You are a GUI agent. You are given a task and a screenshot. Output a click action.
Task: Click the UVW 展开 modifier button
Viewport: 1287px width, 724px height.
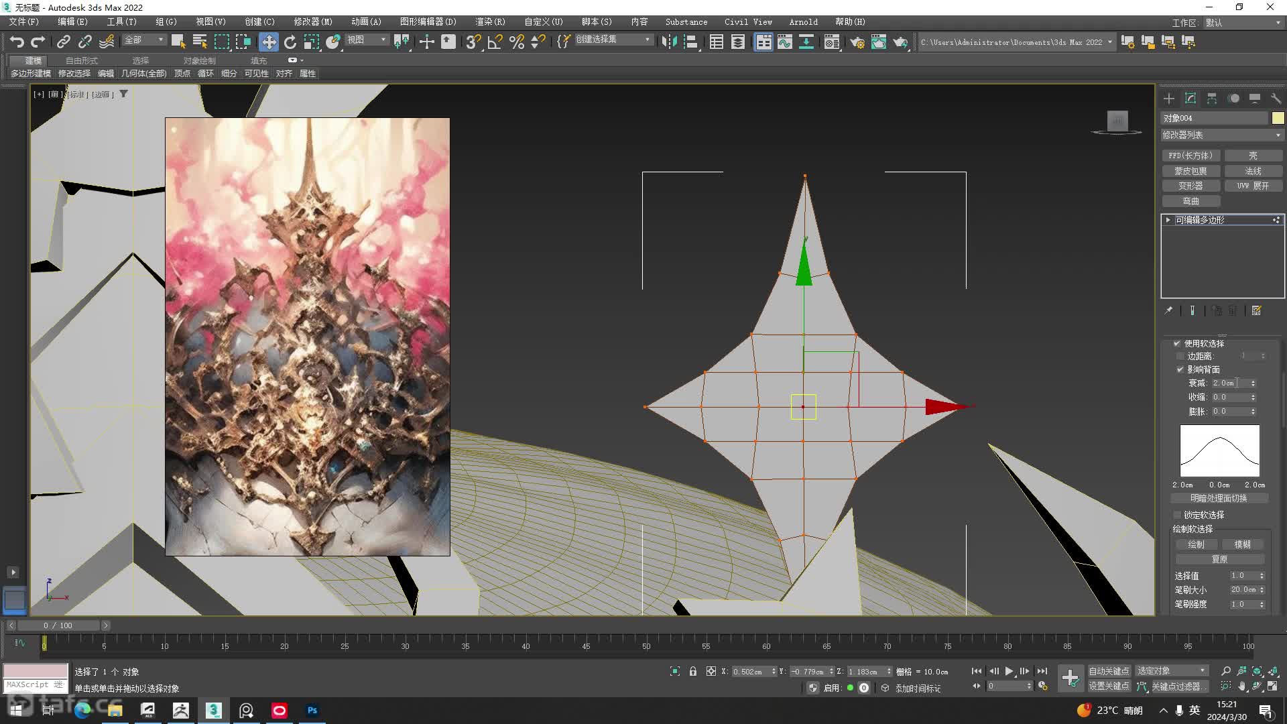pos(1253,186)
